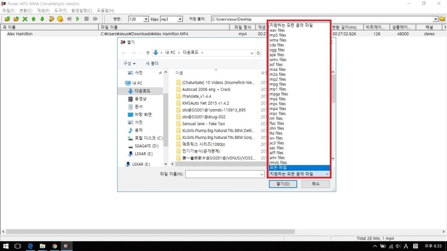Click the 새 폴더 button
The height and width of the screenshot is (251, 447).
152,63
